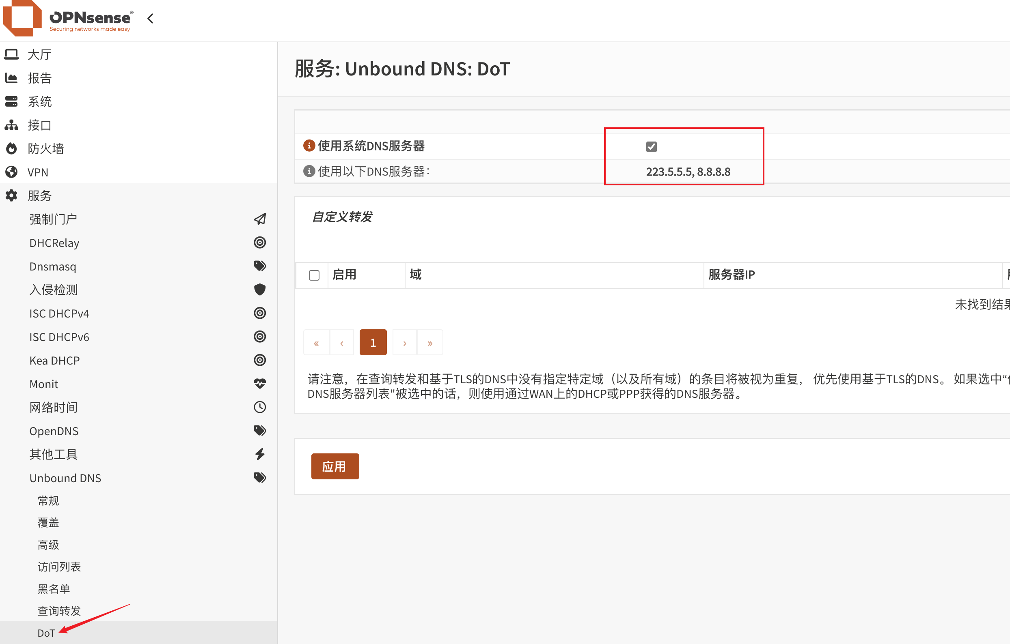
Task: Open the 黑名单 submenu item
Action: coord(53,589)
